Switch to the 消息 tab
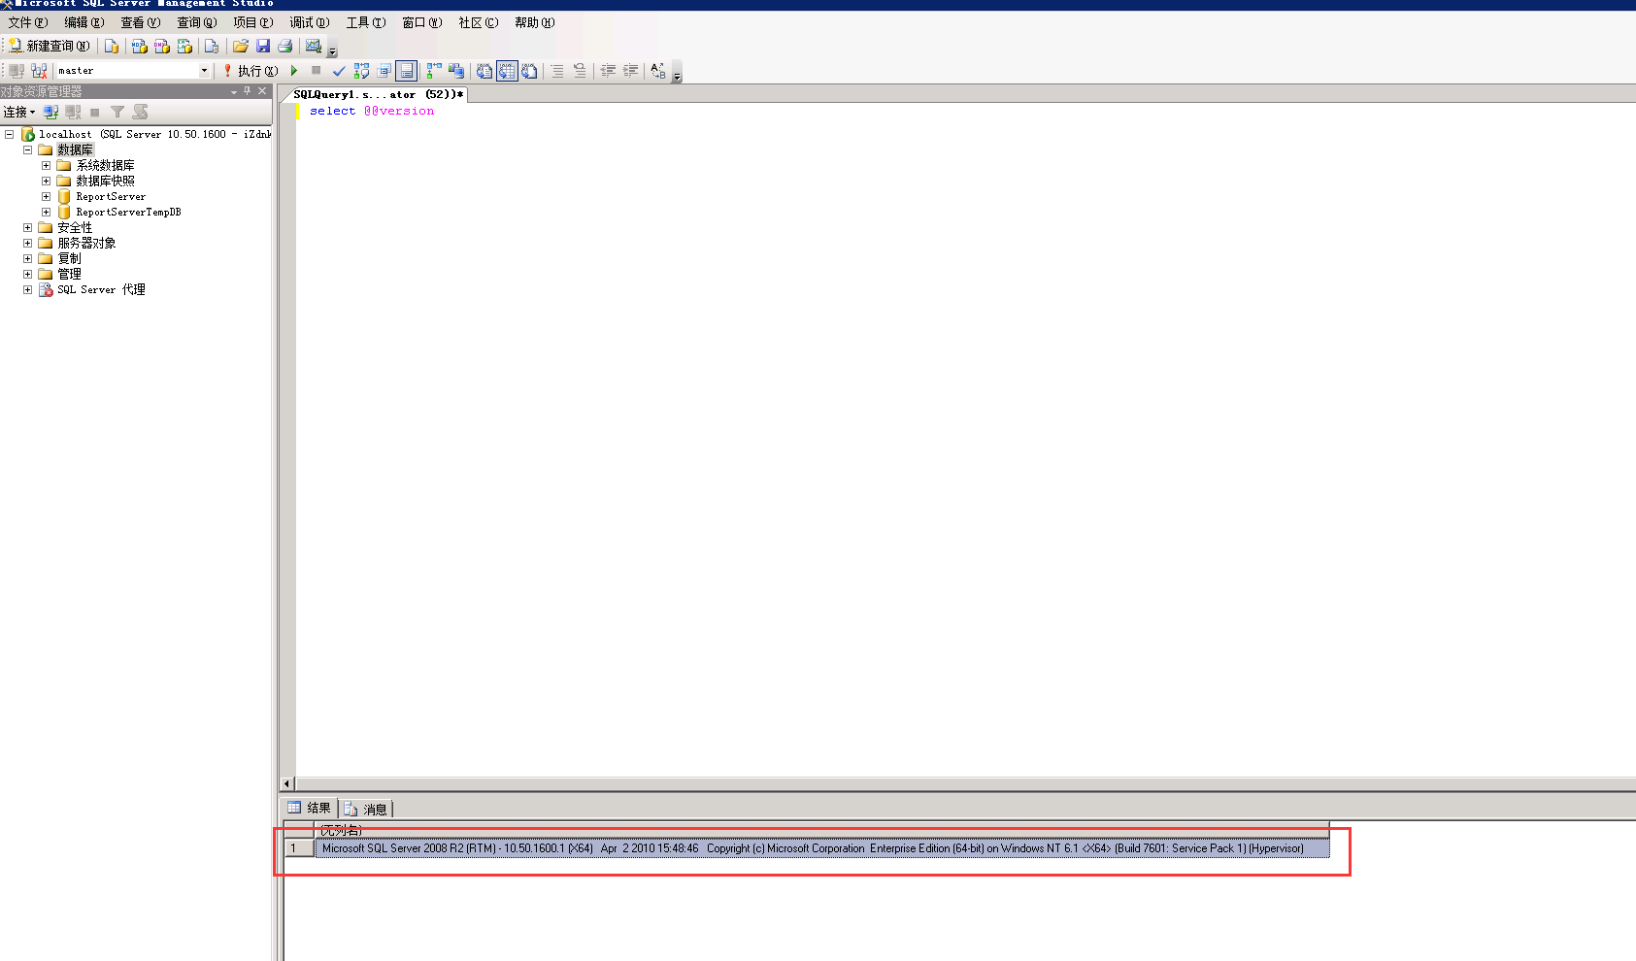The image size is (1636, 961). pos(366,810)
